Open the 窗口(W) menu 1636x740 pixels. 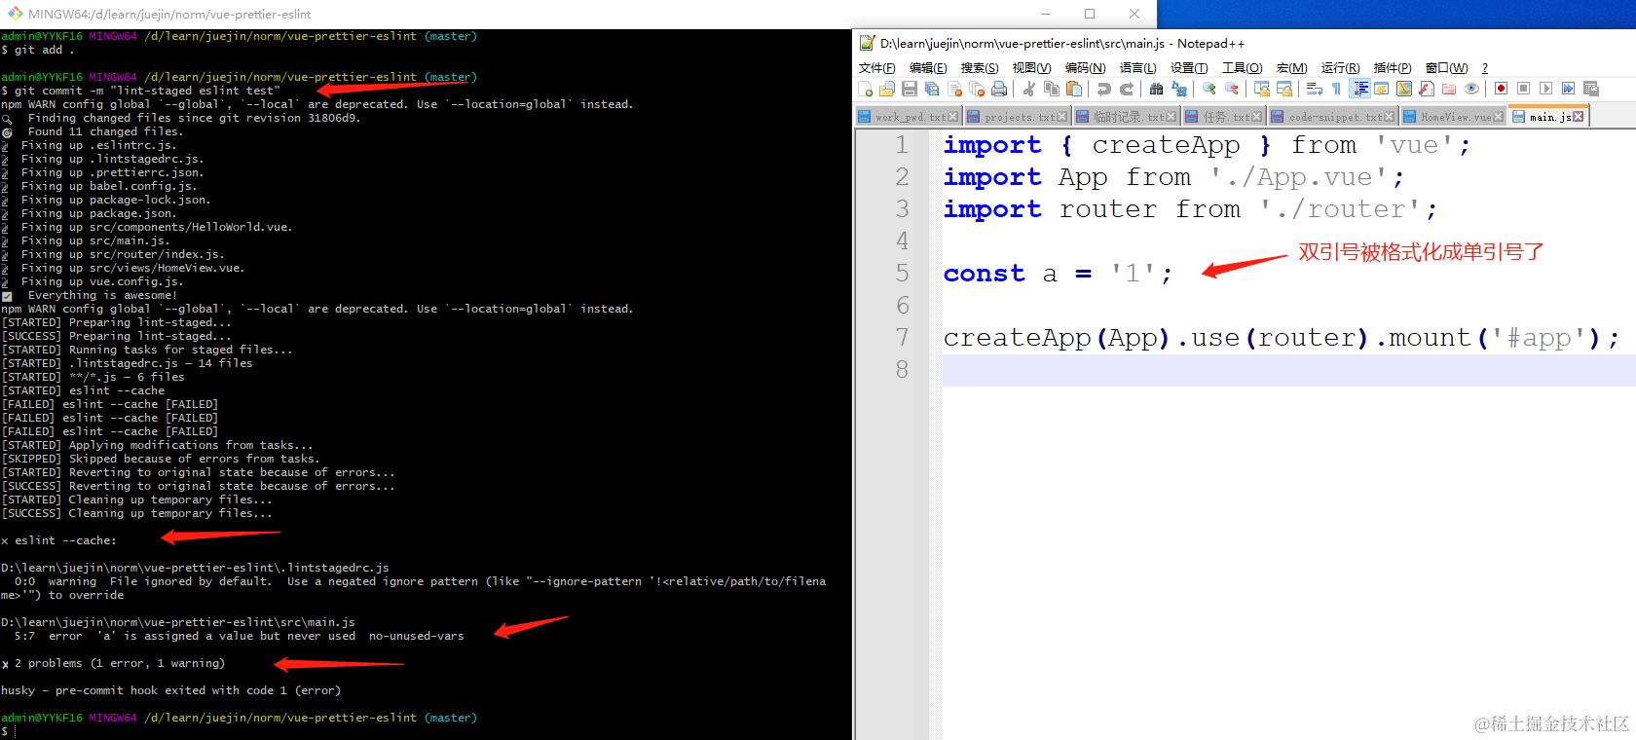(x=1446, y=67)
